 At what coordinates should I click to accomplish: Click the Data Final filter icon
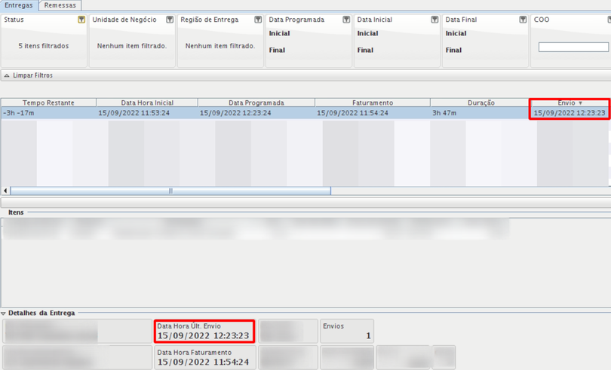pyautogui.click(x=523, y=20)
